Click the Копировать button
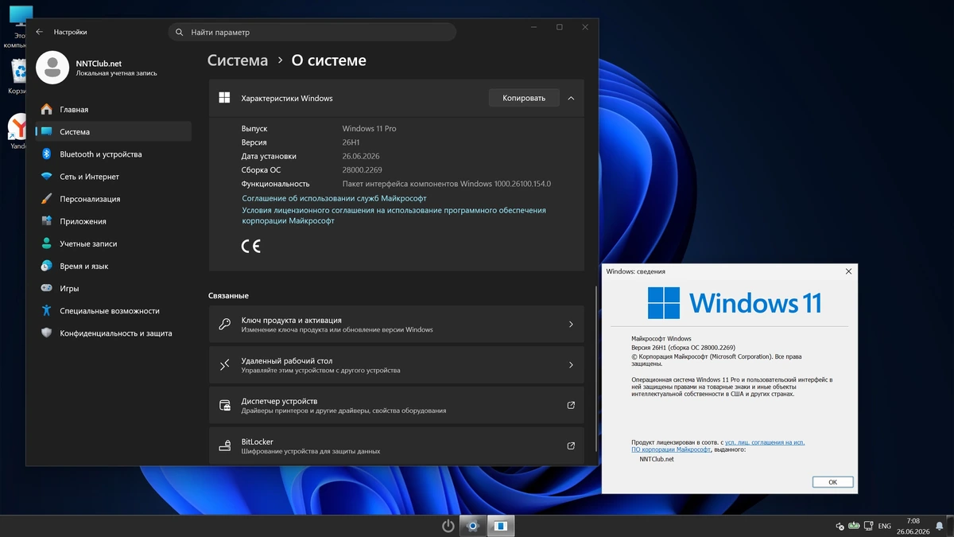This screenshot has height=537, width=954. 524,98
